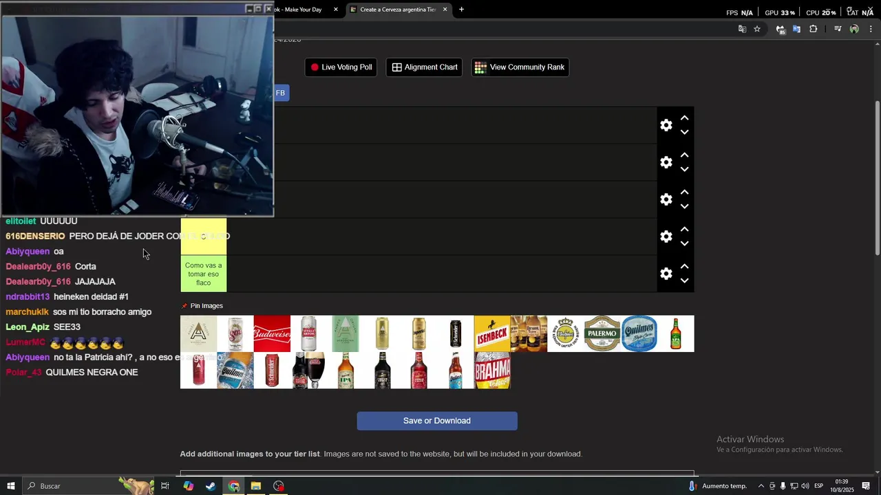This screenshot has height=495, width=881.
Task: Close the 'Create a Cerveza argentina' tab
Action: point(445,10)
